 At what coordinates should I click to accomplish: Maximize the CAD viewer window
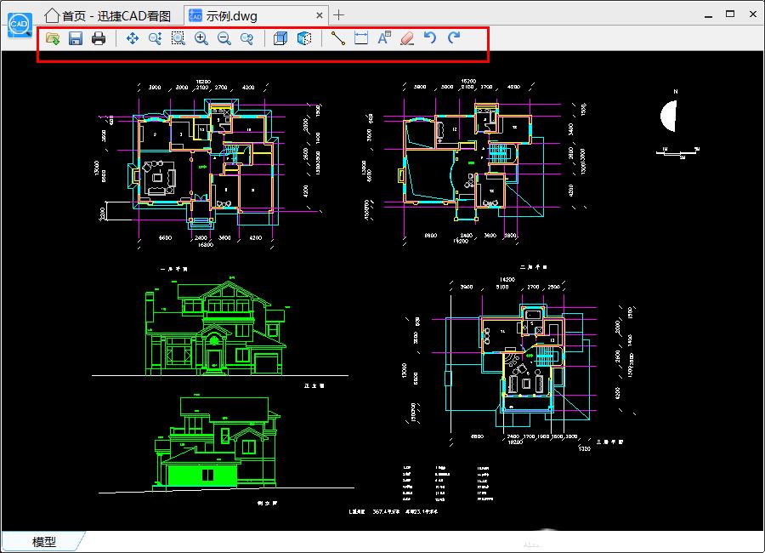click(x=730, y=14)
